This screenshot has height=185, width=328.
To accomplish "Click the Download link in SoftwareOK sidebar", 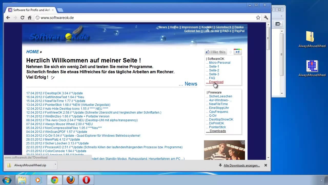I will (x=216, y=82).
